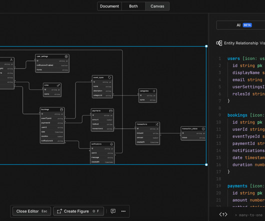This screenshot has width=265, height=221.
Task: Click the Entity Relationship diagram icon
Action: 219,43
